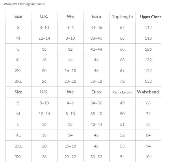The image size is (172, 164).
Task: Click the Pants Length column header
Action: pos(122,92)
